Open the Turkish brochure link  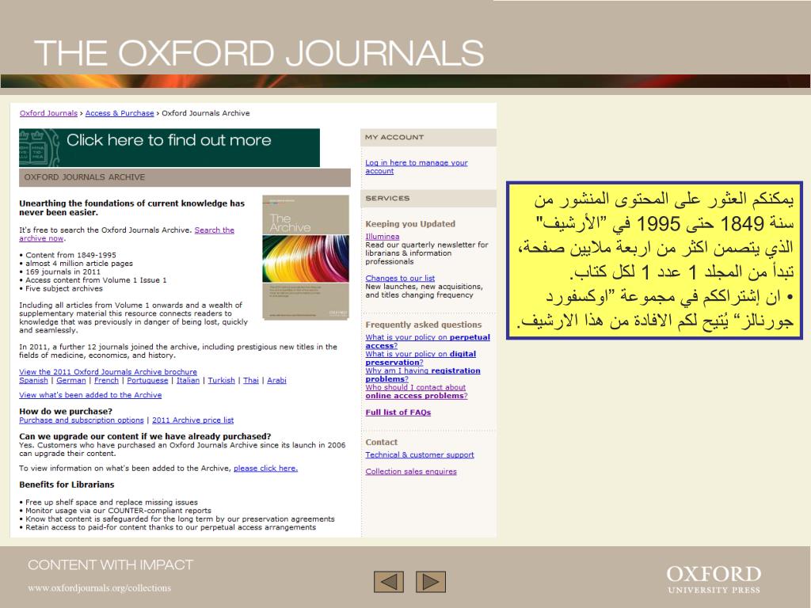coord(222,380)
